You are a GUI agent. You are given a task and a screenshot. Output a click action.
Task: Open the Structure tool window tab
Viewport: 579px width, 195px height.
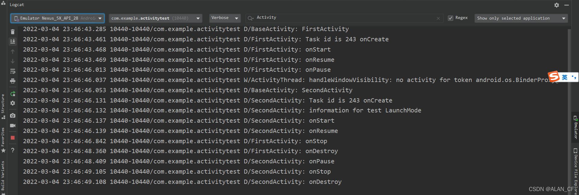tap(3, 106)
